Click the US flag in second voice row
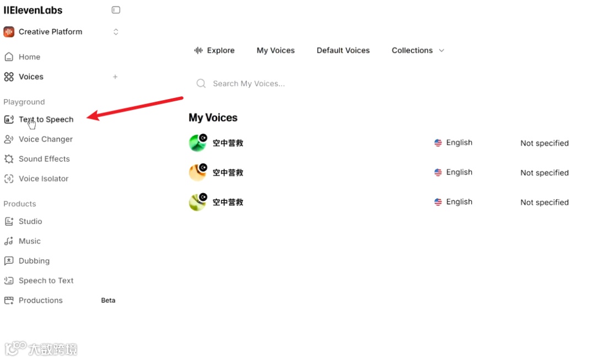 click(439, 172)
